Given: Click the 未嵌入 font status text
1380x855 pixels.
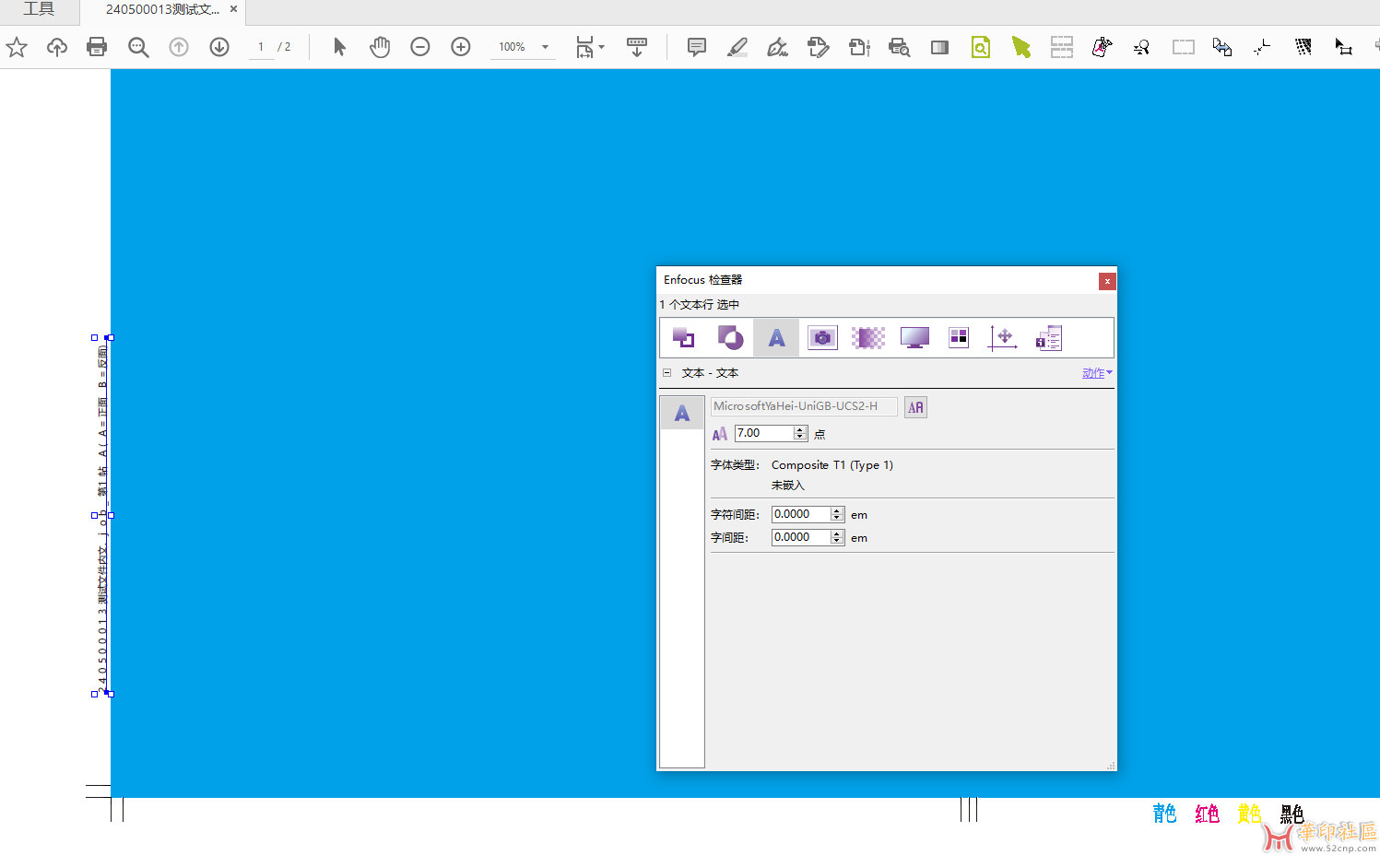Looking at the screenshot, I should (788, 486).
